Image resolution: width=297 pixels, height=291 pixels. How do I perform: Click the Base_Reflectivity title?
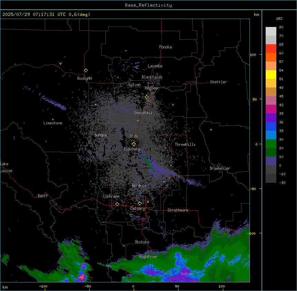[148, 5]
